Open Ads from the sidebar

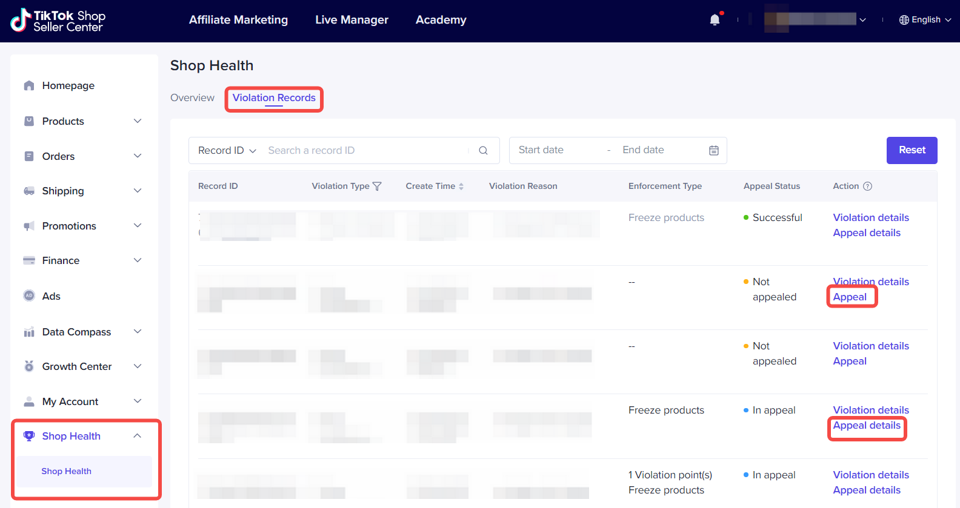(x=51, y=296)
